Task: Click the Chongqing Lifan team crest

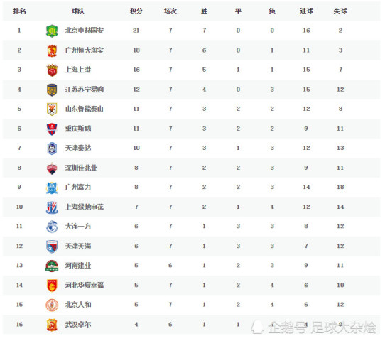Action: (52, 129)
